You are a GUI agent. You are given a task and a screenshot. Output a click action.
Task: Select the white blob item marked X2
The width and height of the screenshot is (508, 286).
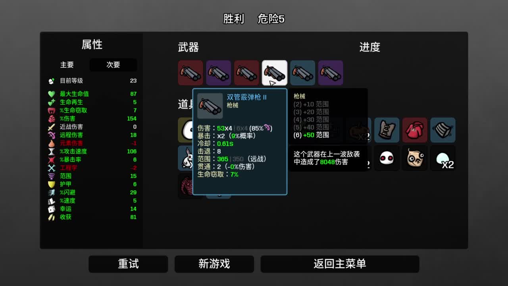[x=443, y=158]
